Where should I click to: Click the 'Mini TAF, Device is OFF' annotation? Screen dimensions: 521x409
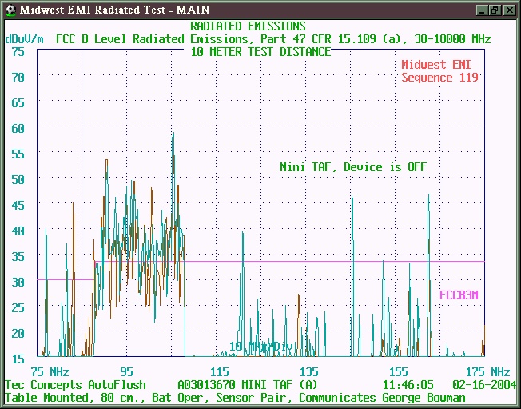tap(352, 166)
